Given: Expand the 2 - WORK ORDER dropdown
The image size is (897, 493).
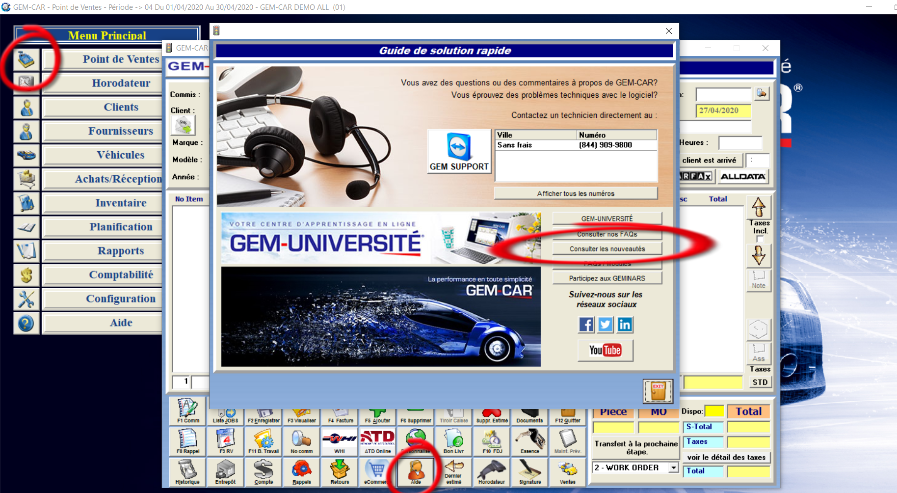Looking at the screenshot, I should tap(674, 467).
